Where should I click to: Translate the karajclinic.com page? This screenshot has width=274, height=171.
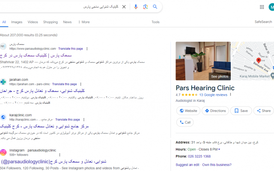(x=68, y=120)
